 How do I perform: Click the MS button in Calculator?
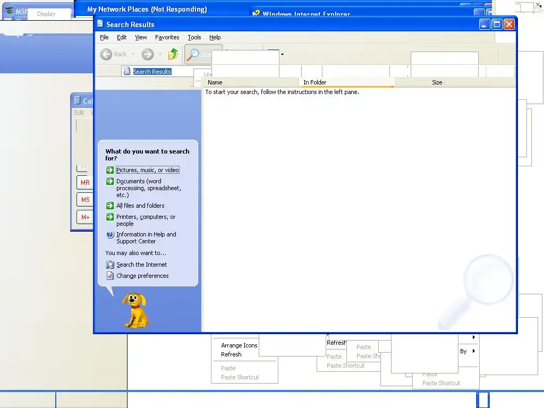pyautogui.click(x=85, y=200)
